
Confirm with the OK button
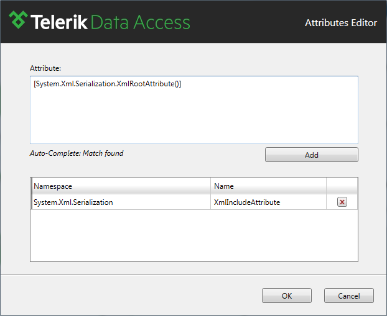pos(287,296)
